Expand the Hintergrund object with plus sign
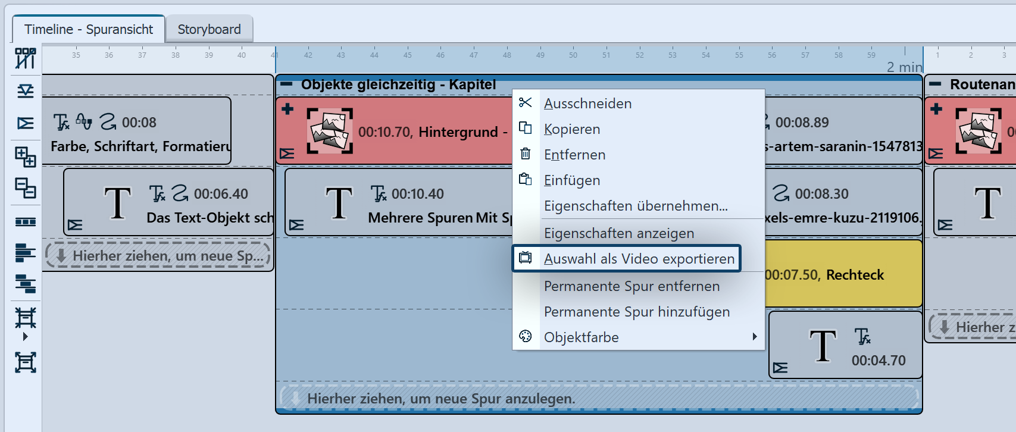The image size is (1016, 432). coord(287,109)
